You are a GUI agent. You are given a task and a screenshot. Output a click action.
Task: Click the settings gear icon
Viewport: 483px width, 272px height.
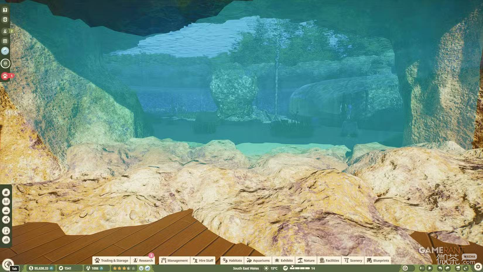click(478, 267)
